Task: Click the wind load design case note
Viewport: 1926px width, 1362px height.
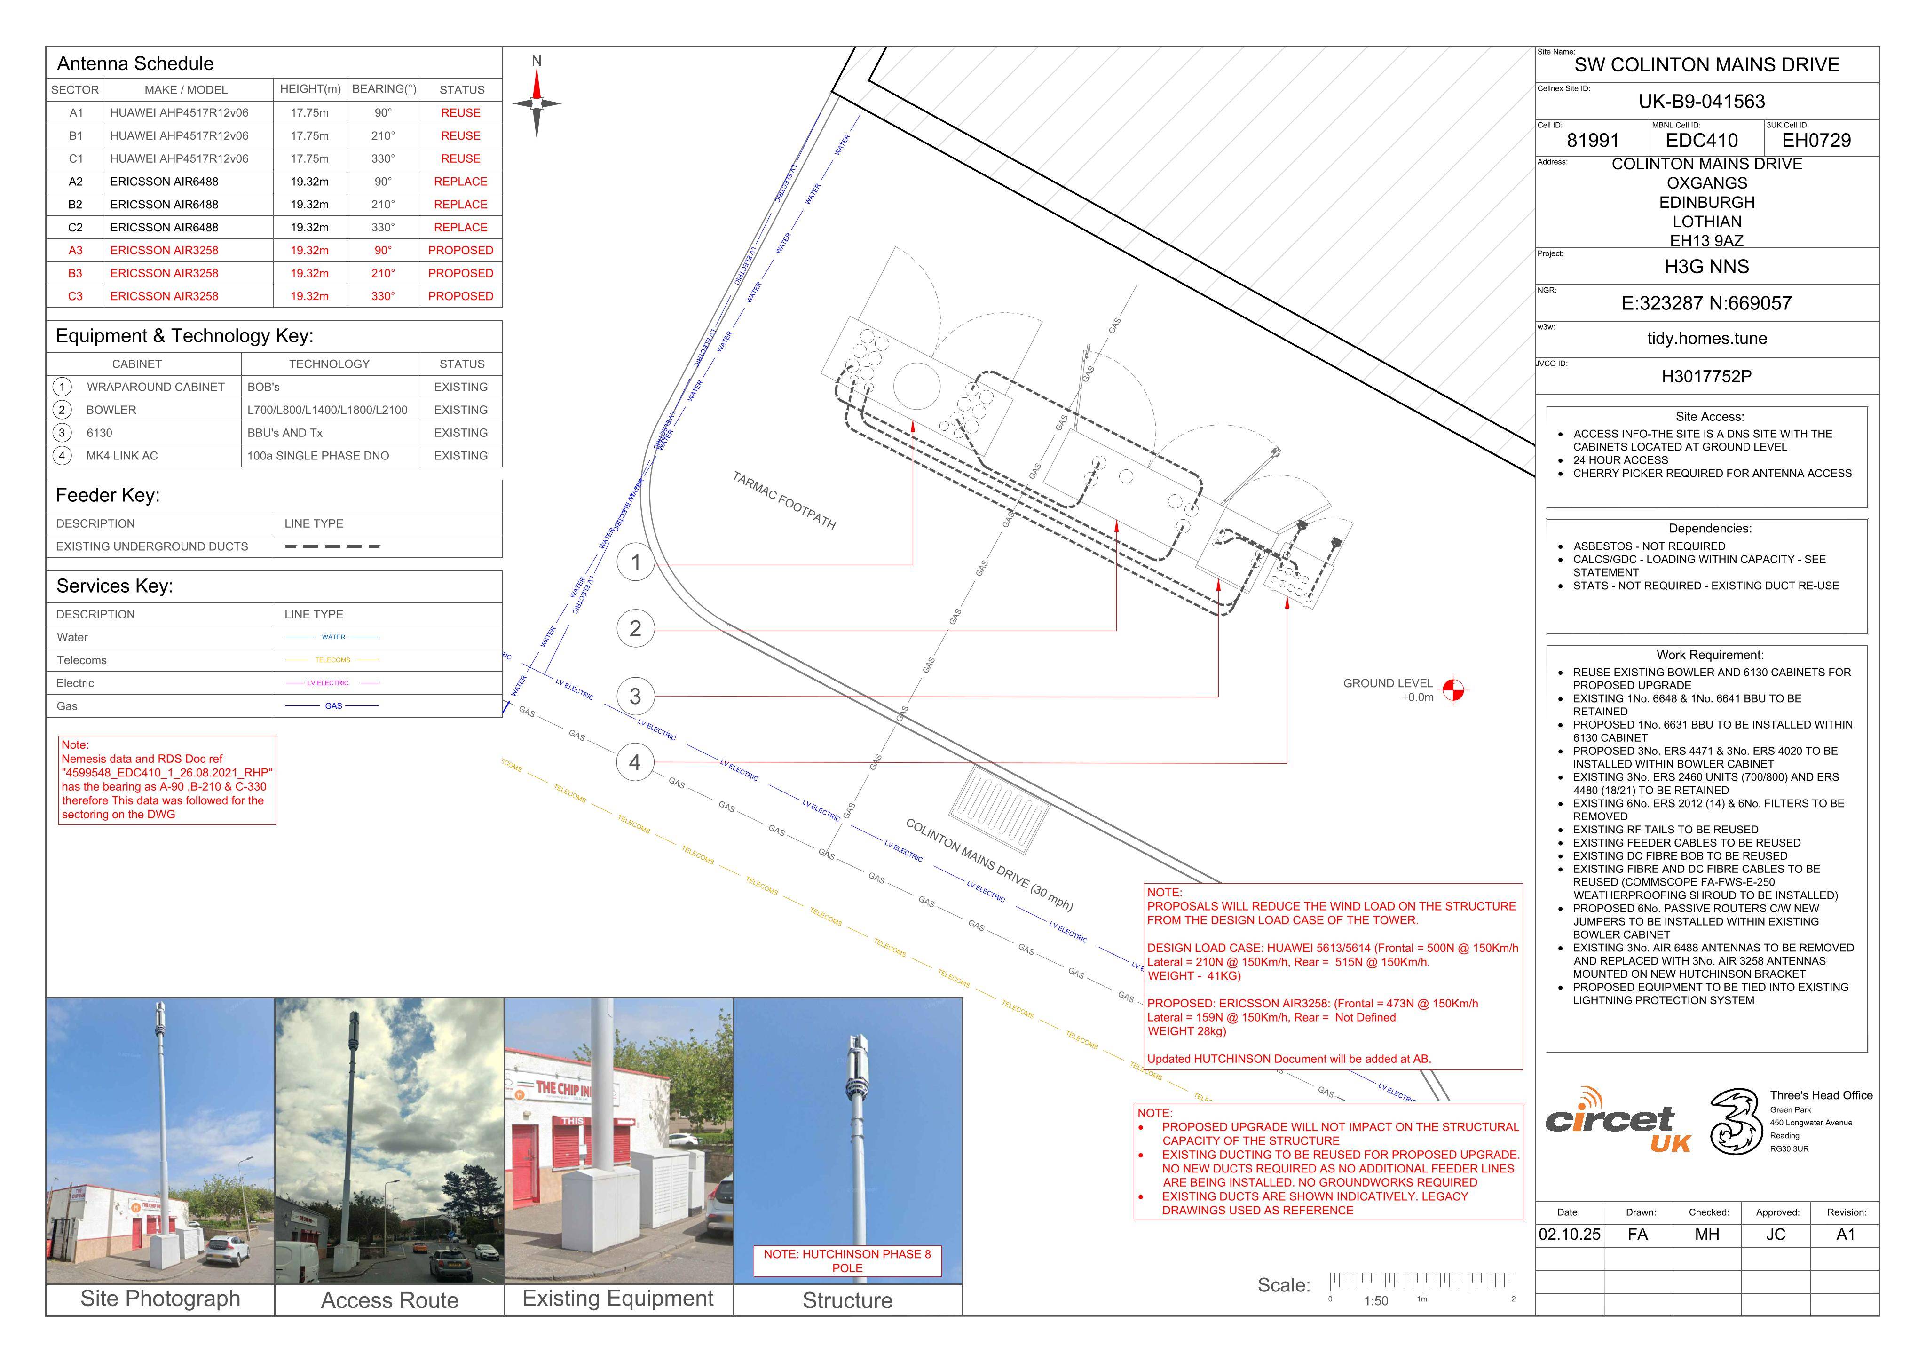Action: pos(1333,976)
